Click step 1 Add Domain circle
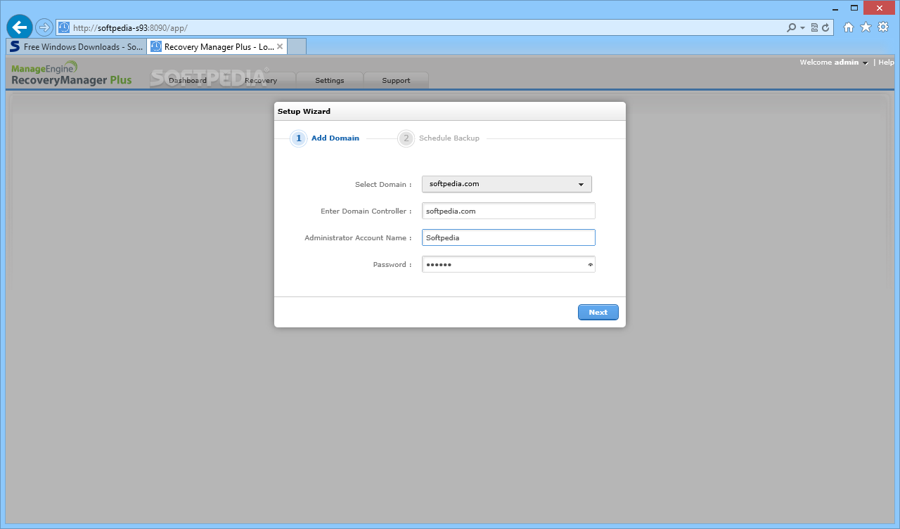Screen dimensions: 900x529 [298, 138]
